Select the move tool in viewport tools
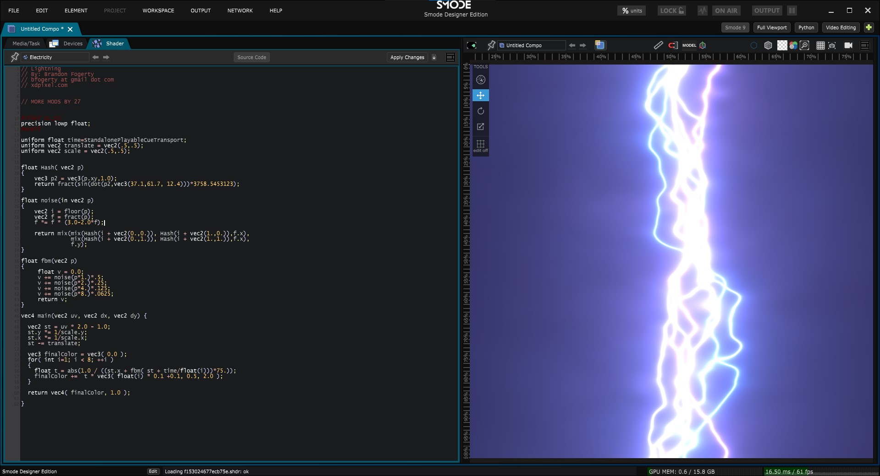 coord(480,95)
